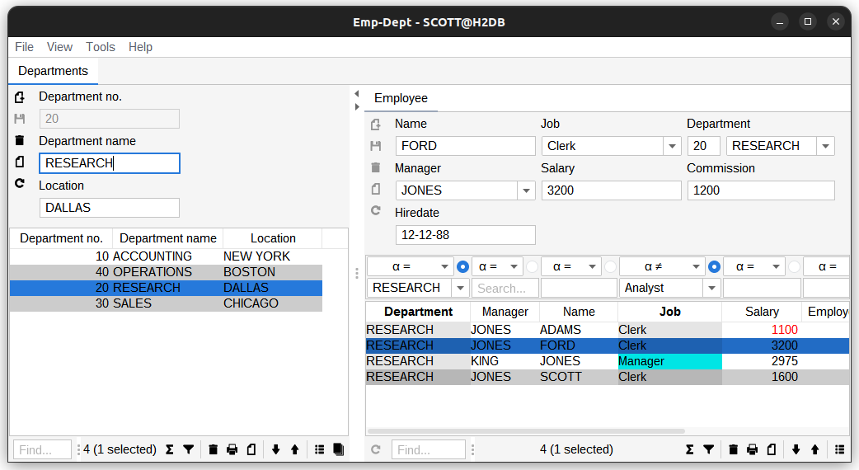Image resolution: width=859 pixels, height=470 pixels.
Task: Click the Find field in the Employee bottom bar
Action: tap(428, 449)
